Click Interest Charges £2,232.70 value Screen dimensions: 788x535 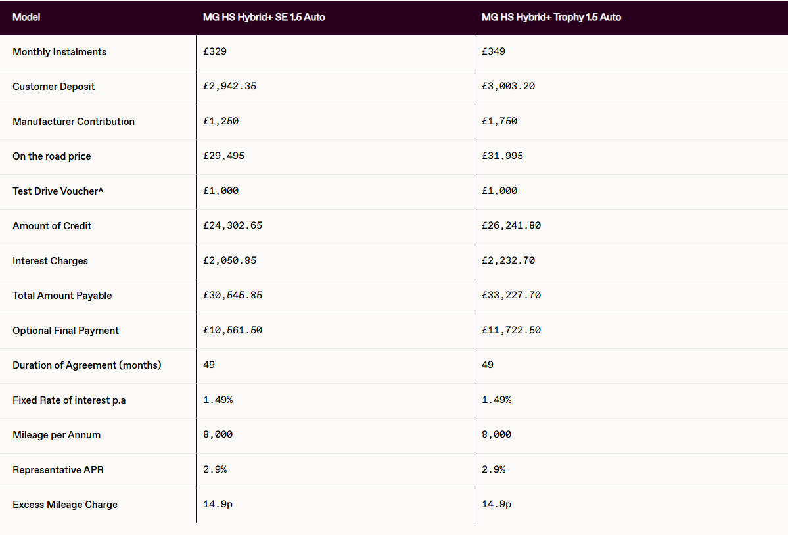coord(509,260)
